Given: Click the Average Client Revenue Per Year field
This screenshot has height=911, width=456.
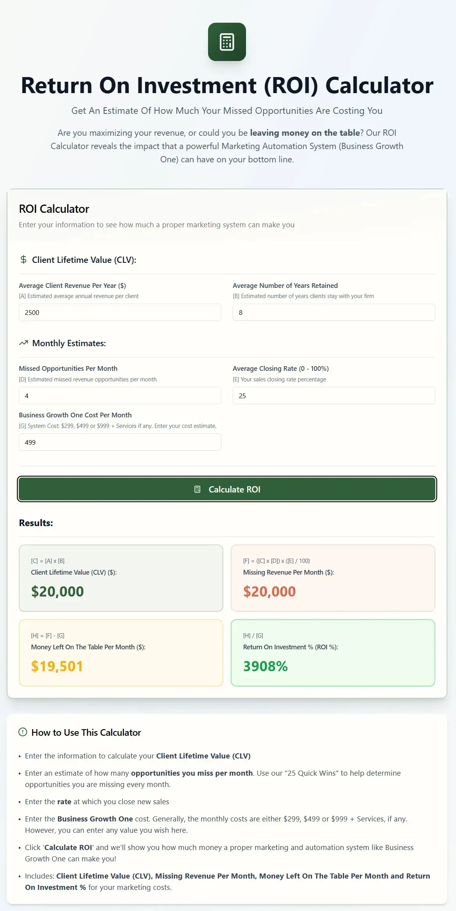Looking at the screenshot, I should click(x=120, y=312).
